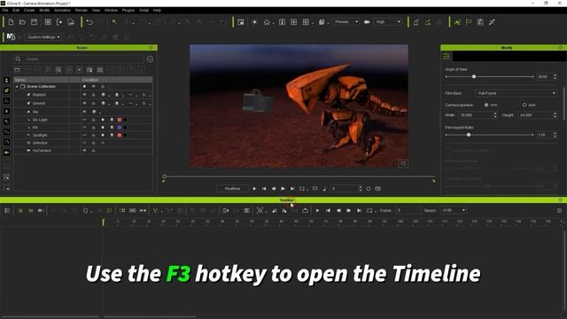Viewport: 567px width, 319px height.
Task: Open the Edit menu
Action: (x=16, y=11)
